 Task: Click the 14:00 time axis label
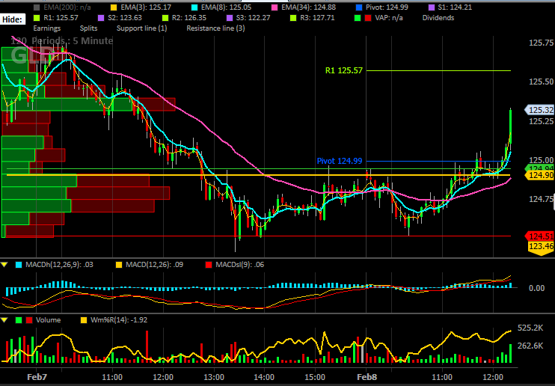point(264,377)
